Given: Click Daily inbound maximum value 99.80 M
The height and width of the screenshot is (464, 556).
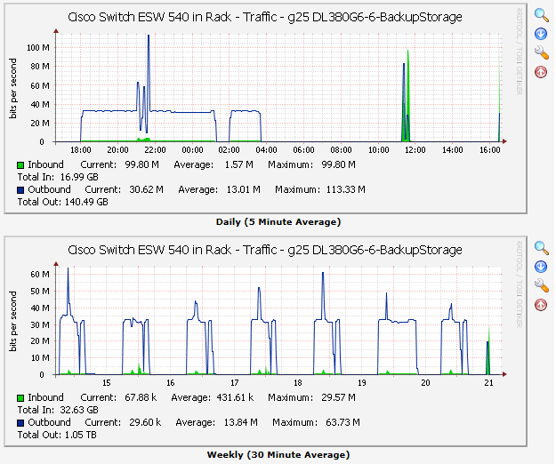Looking at the screenshot, I should pos(338,164).
